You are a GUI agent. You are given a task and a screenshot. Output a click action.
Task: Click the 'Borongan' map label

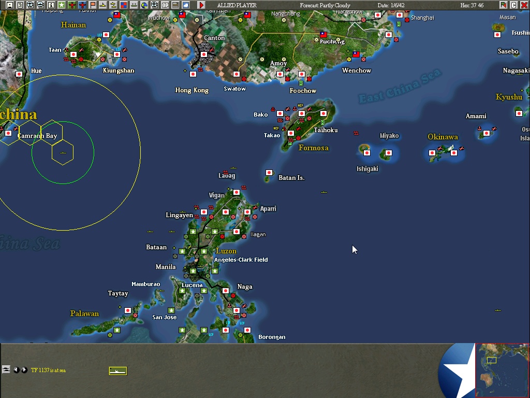[272, 337]
